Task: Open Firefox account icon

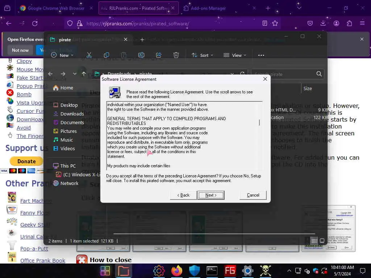Action: coord(336,24)
